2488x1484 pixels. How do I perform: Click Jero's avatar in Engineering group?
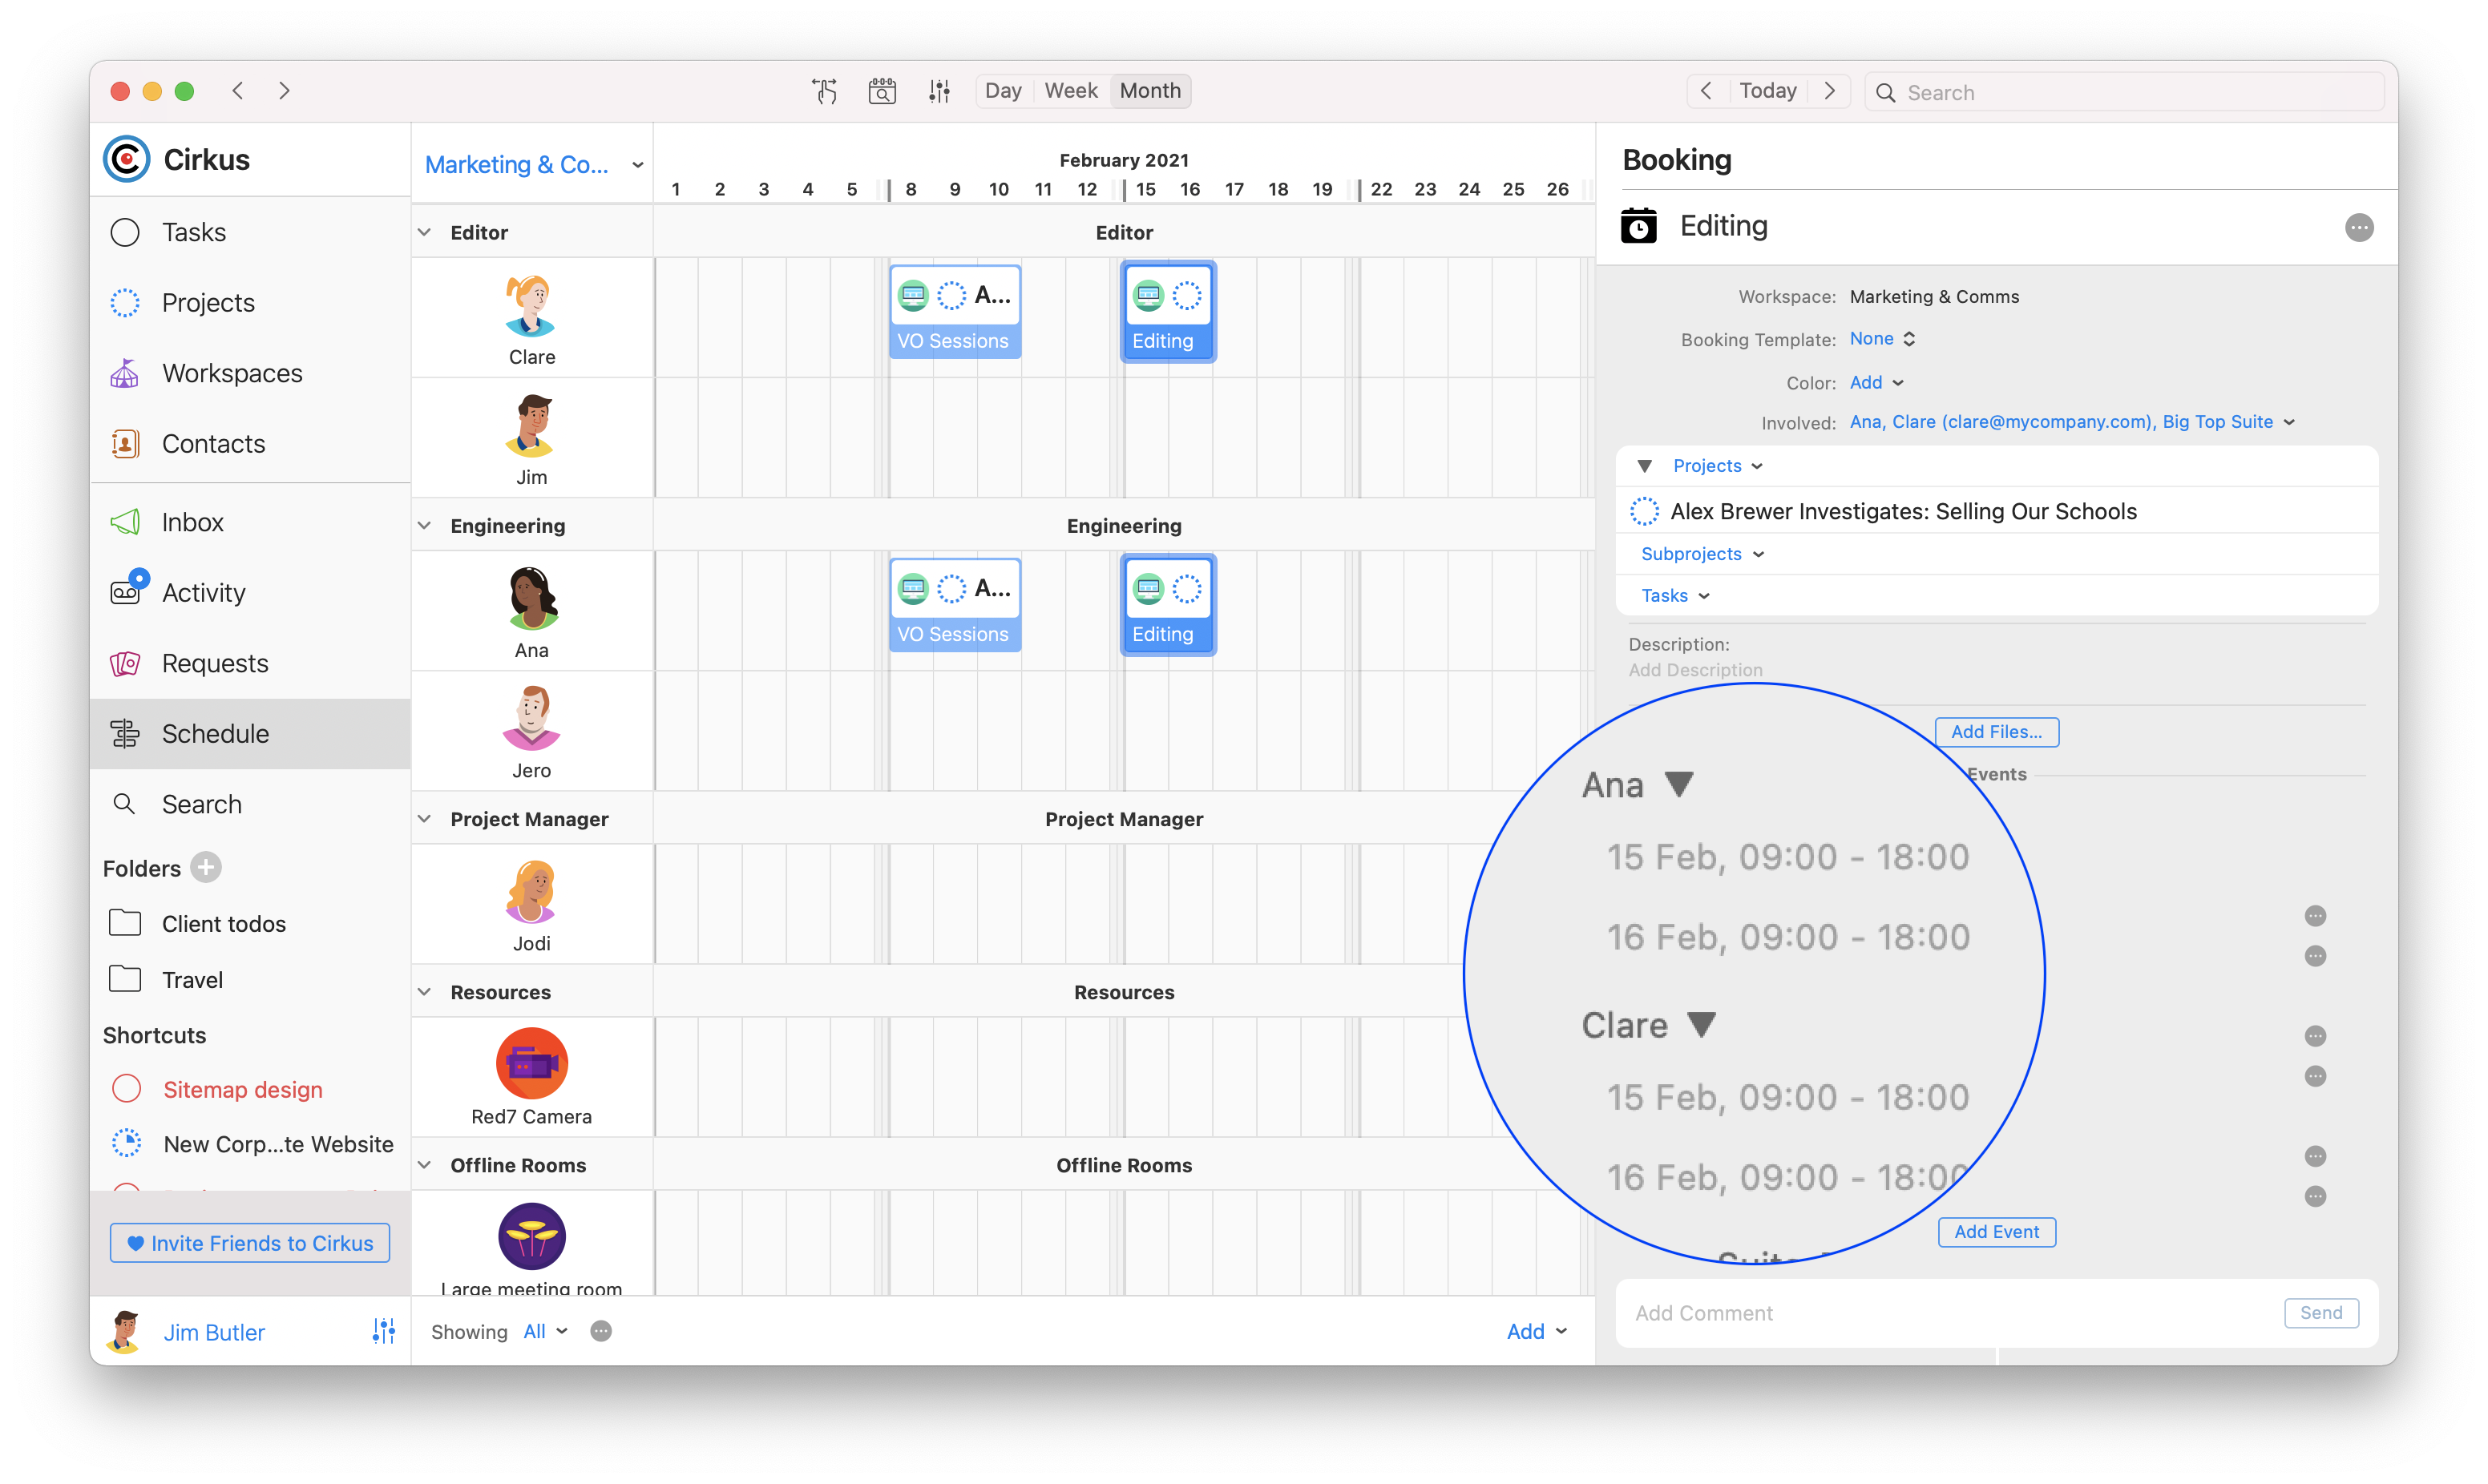coord(531,719)
